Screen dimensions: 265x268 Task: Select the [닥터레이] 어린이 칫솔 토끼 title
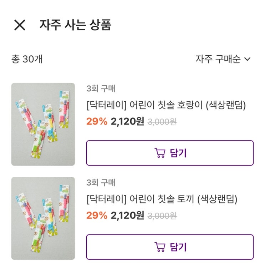click(162, 199)
